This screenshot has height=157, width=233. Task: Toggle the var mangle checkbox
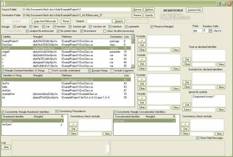pyautogui.click(x=43, y=27)
